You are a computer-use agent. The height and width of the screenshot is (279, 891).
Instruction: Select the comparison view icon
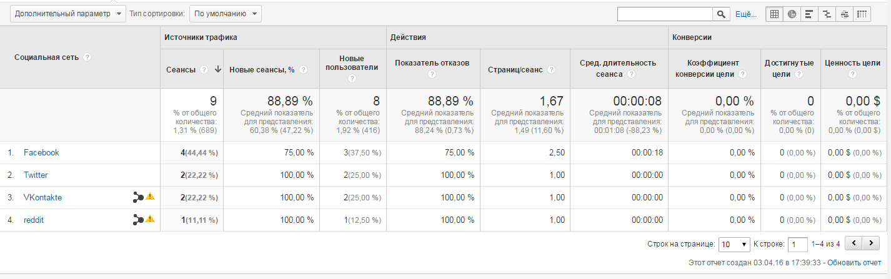[x=827, y=14]
